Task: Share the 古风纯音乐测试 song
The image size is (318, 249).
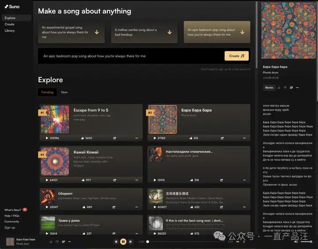Action: pyautogui.click(x=221, y=207)
